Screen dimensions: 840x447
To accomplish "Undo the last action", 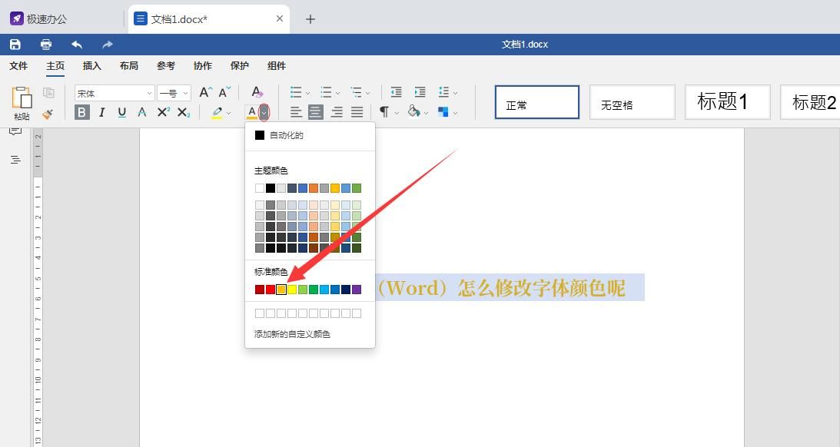I will pos(76,44).
